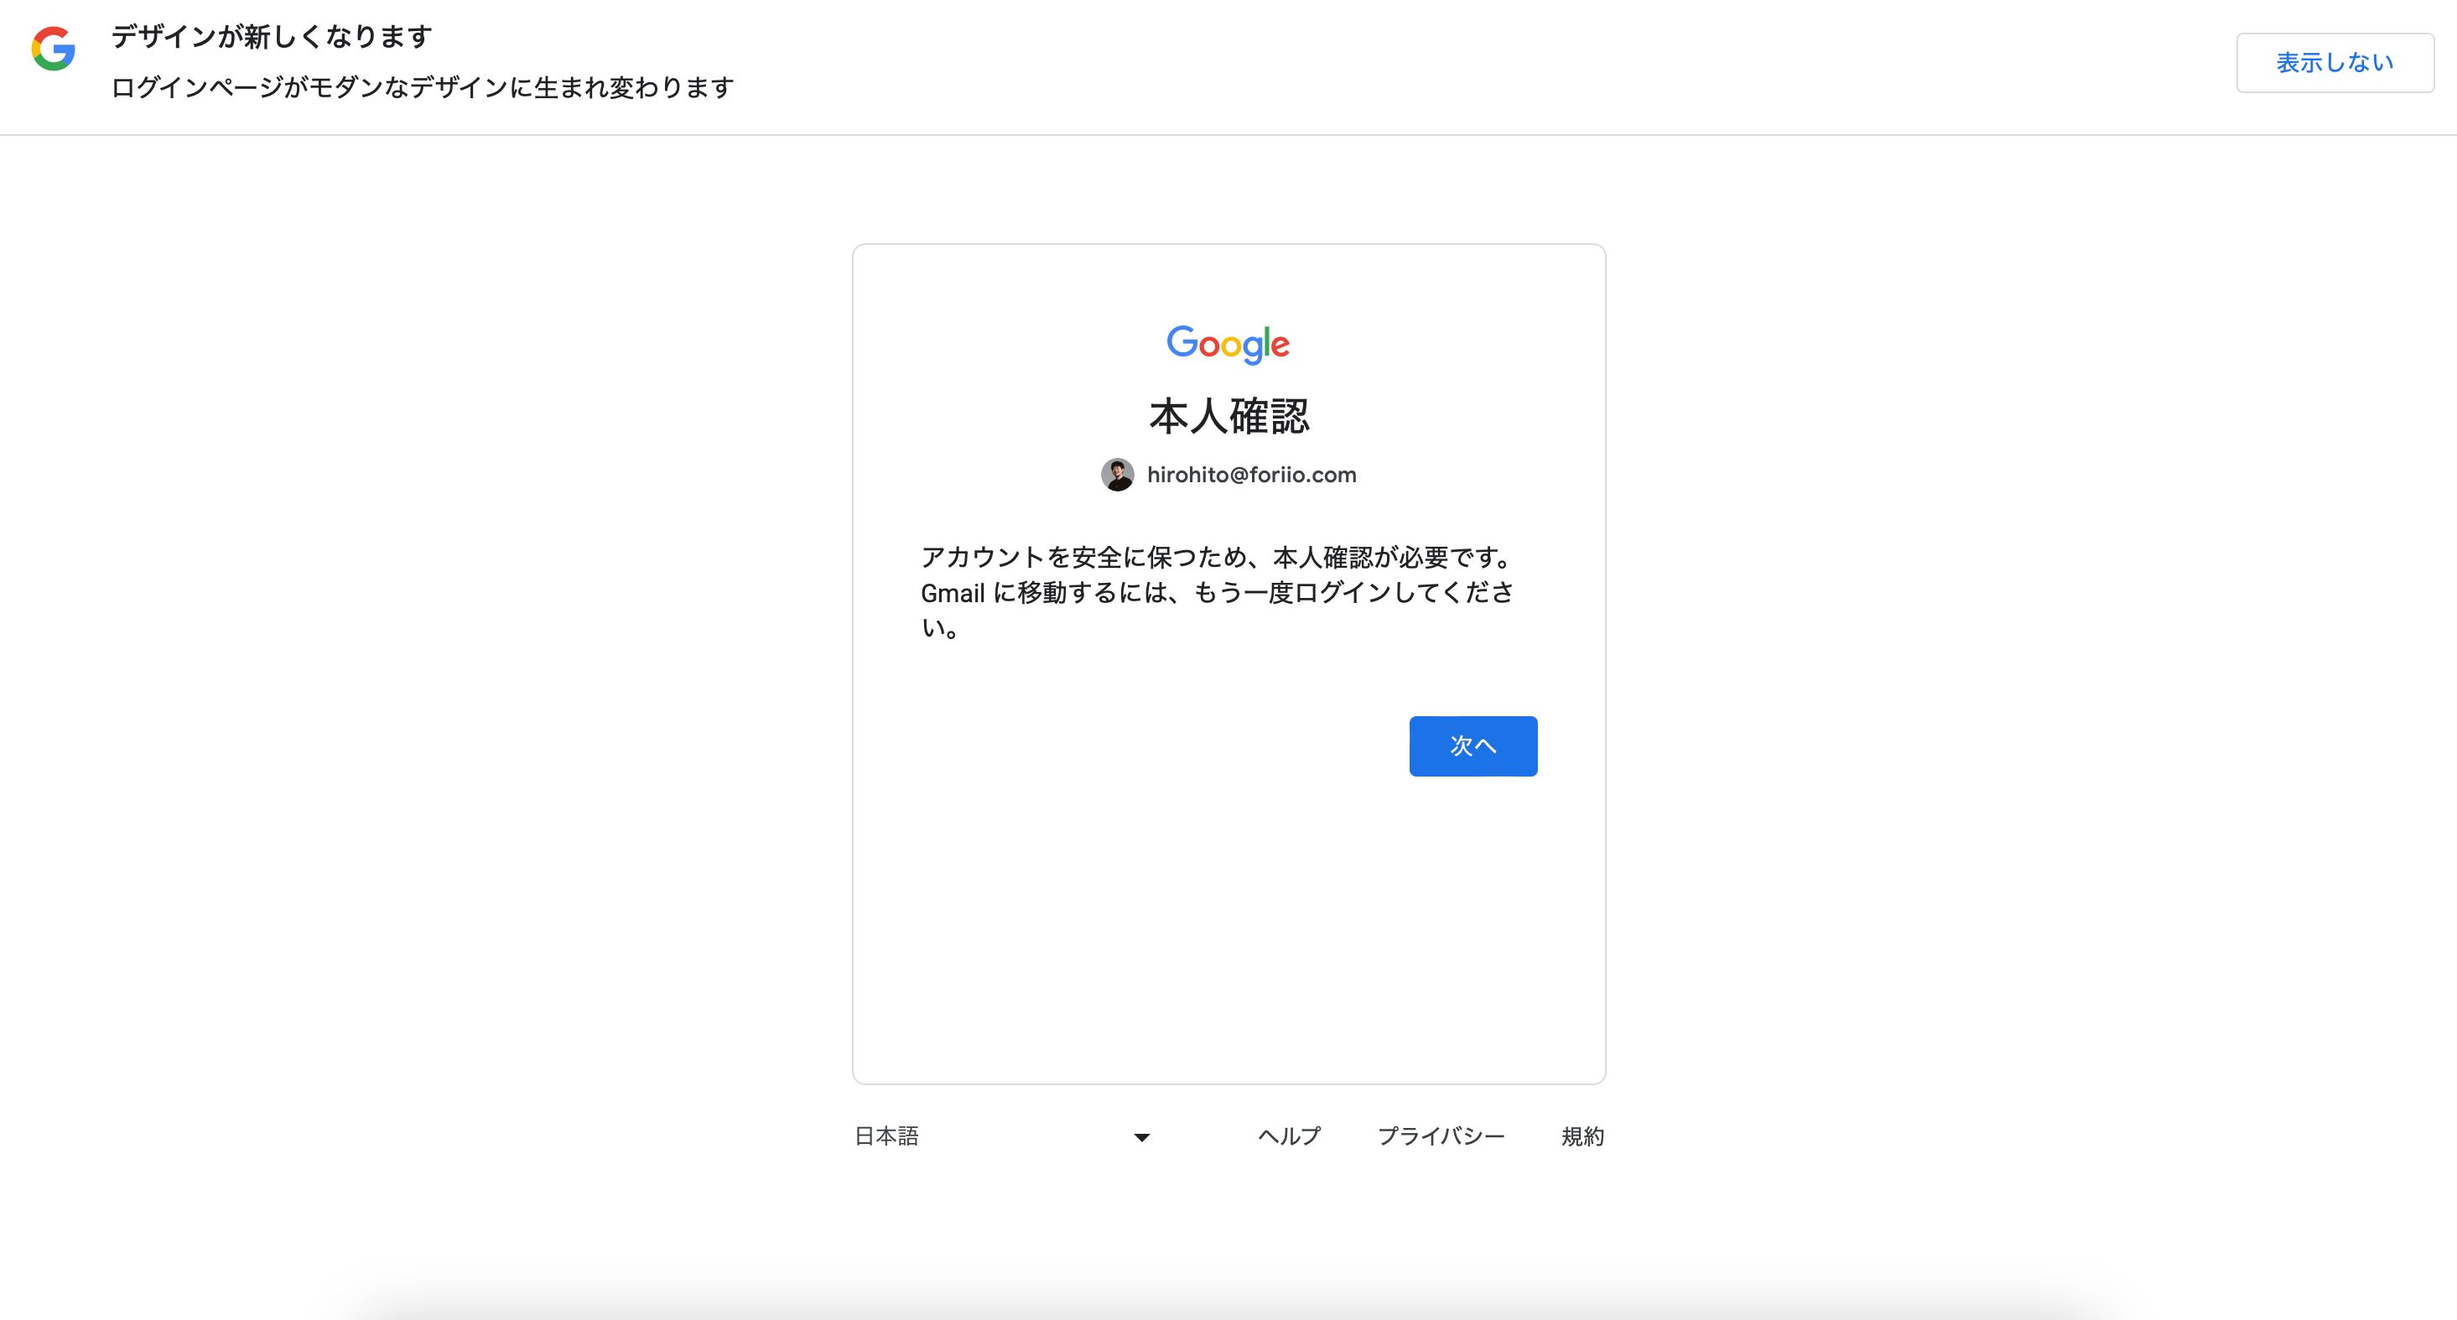Open the 日本語 language selector
Image resolution: width=2457 pixels, height=1320 pixels.
(x=1002, y=1136)
